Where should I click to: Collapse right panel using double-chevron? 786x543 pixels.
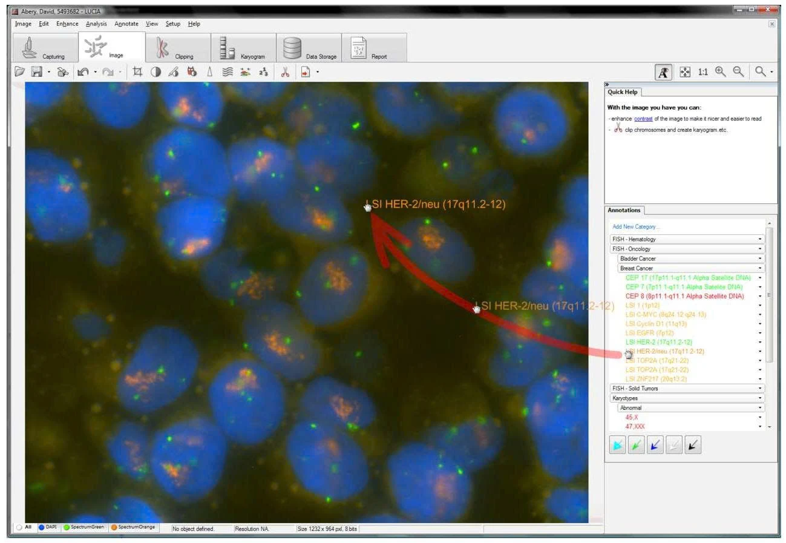click(x=608, y=84)
